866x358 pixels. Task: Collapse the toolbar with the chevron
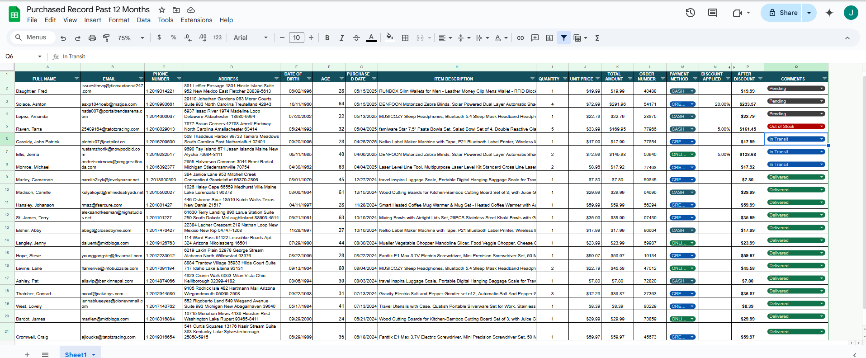847,38
